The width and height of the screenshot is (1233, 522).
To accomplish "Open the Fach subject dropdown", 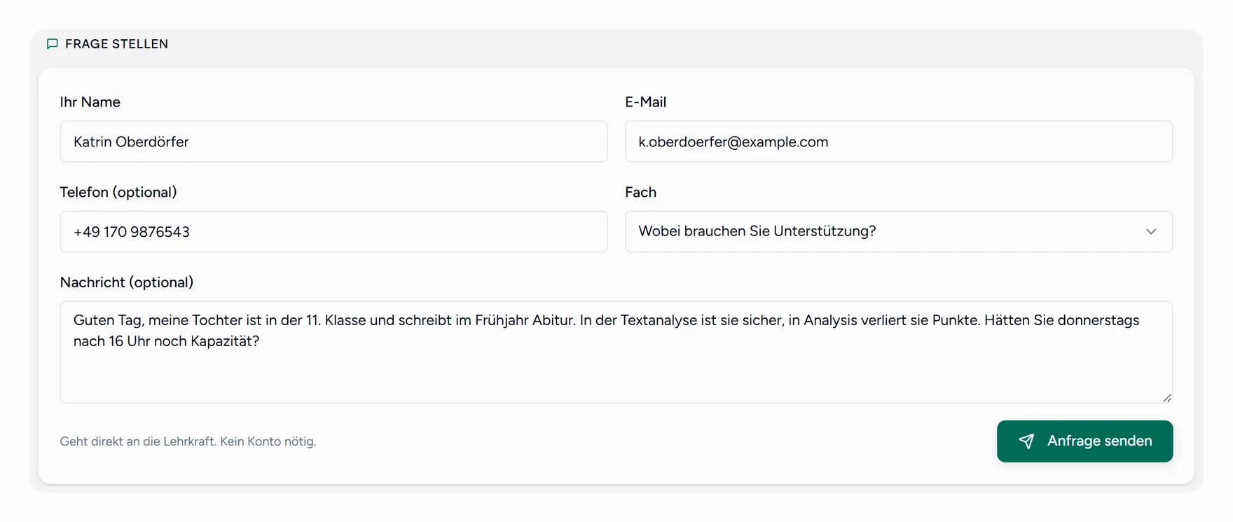I will (899, 231).
